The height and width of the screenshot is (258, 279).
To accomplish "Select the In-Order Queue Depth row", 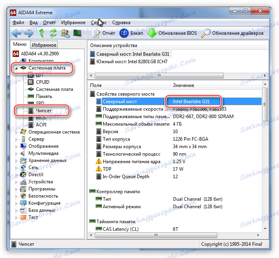I will (179, 177).
